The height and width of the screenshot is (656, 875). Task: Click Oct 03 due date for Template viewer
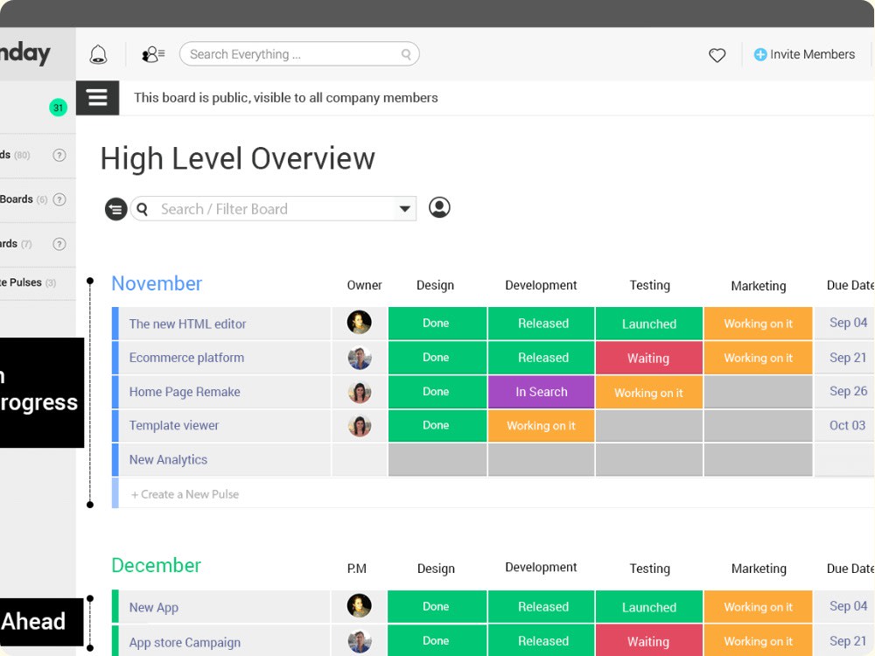(847, 425)
